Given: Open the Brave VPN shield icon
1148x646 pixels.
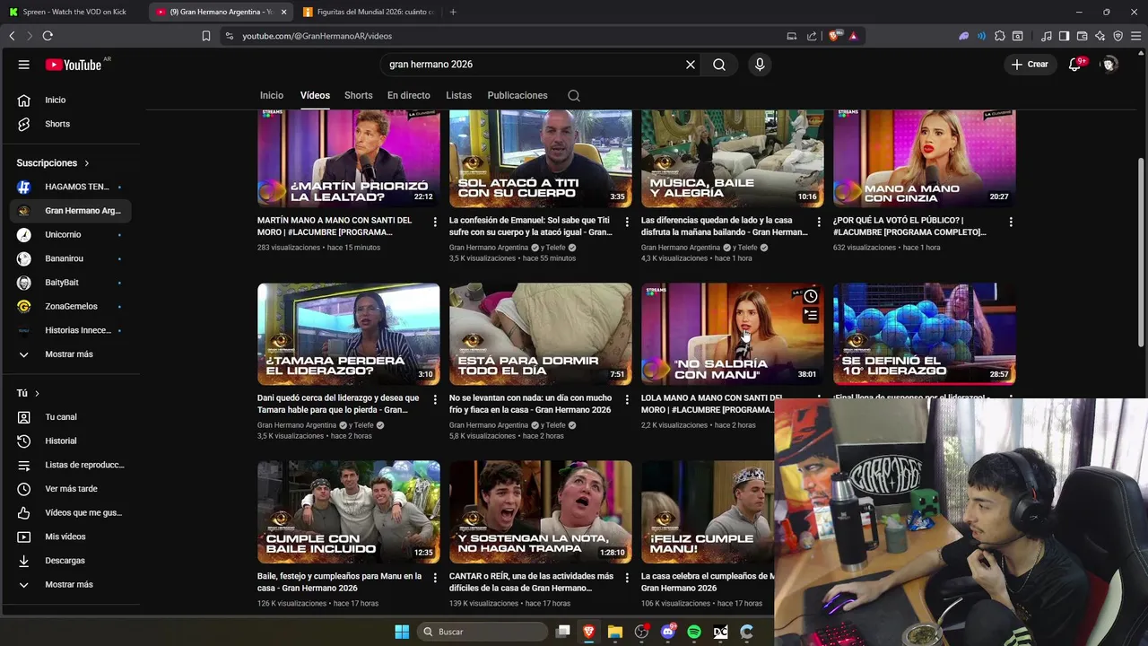Looking at the screenshot, I should [x=1118, y=36].
